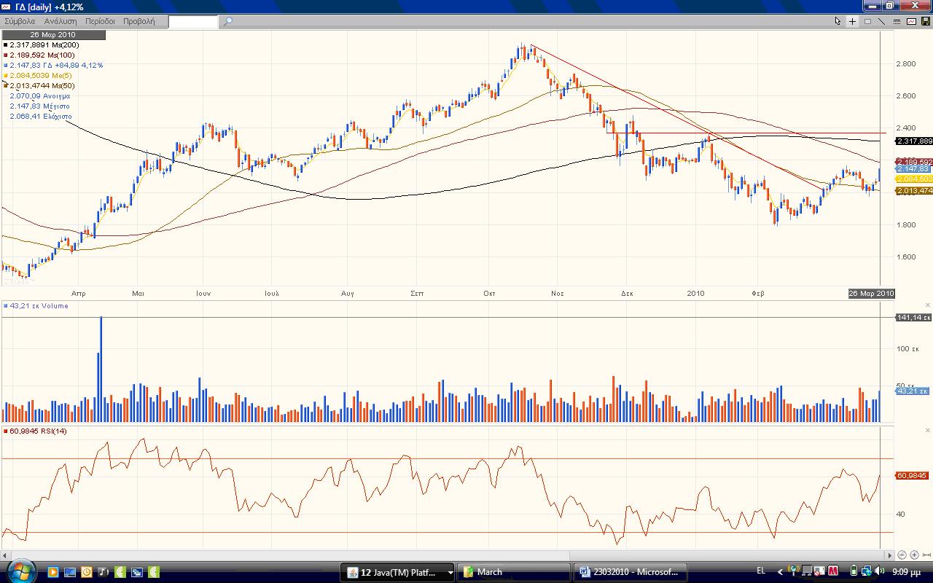Launch the media player quick-launch icon
Image resolution: width=933 pixels, height=583 pixels.
52,572
